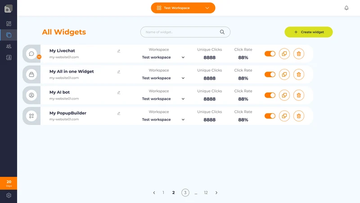Open the Test Workspace selector dropdown
360x203 pixels.
[183, 8]
